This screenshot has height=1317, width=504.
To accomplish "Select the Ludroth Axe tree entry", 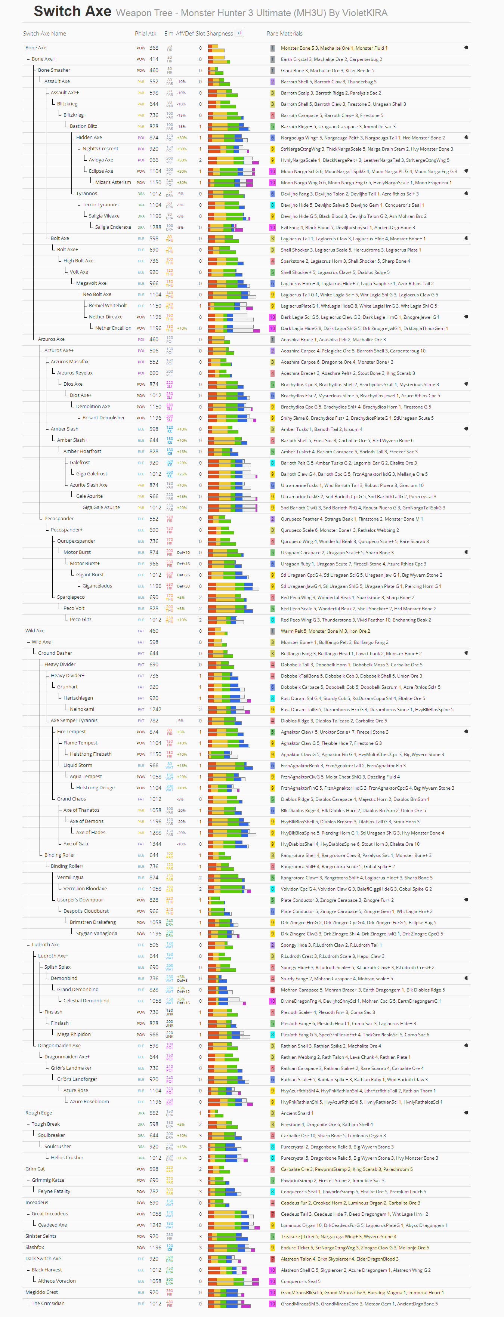I will coord(46,945).
